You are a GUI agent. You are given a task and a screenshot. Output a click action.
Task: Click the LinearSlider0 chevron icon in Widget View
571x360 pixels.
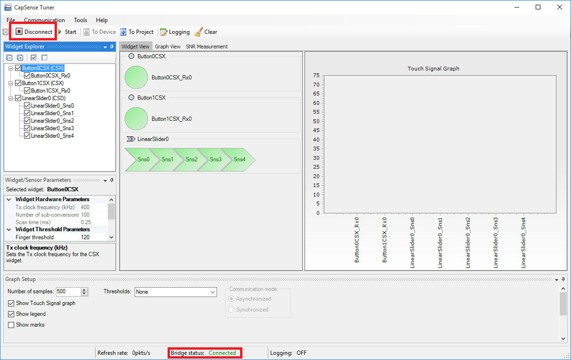(x=131, y=139)
